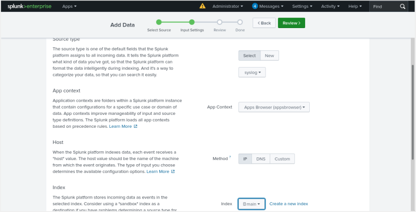This screenshot has height=212, width=416.
Task: Click the Review step circle
Action: point(220,22)
